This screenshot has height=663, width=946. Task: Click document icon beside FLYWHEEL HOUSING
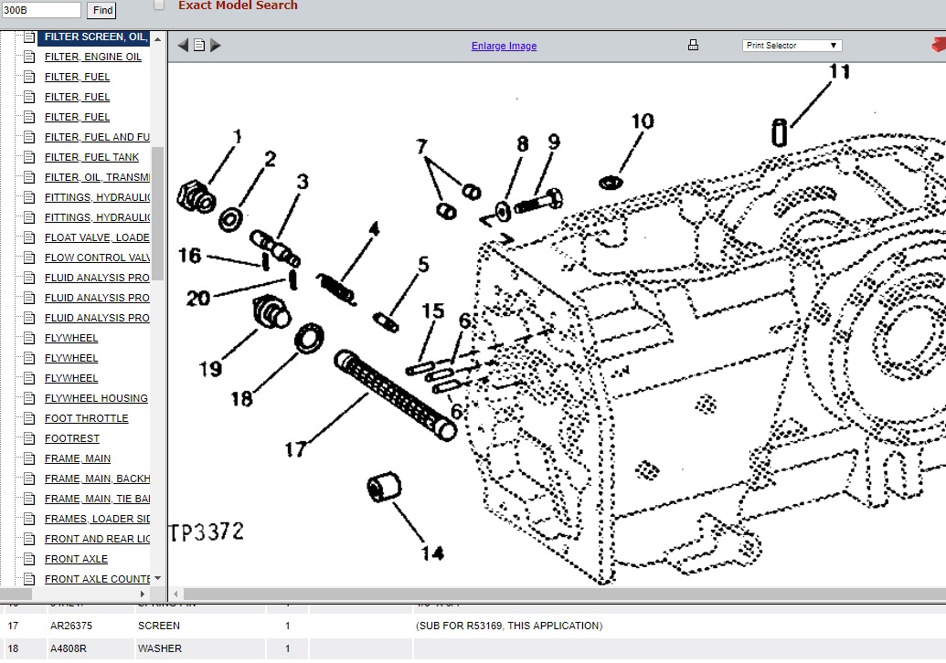point(28,398)
